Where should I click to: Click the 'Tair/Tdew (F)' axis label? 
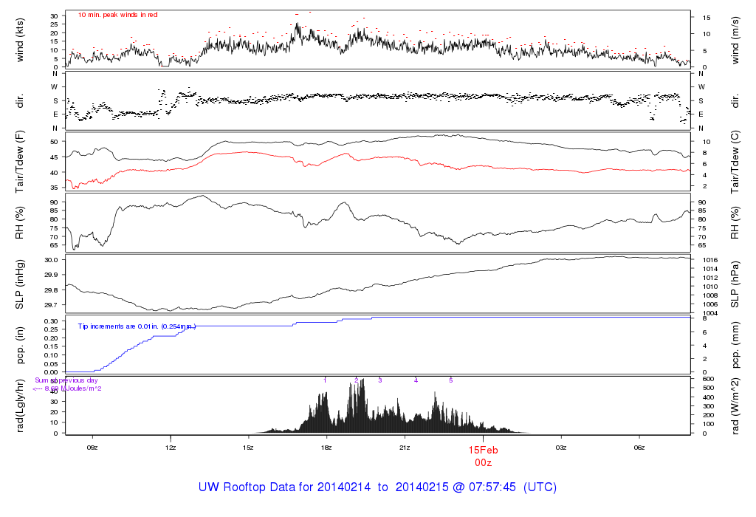click(20, 162)
